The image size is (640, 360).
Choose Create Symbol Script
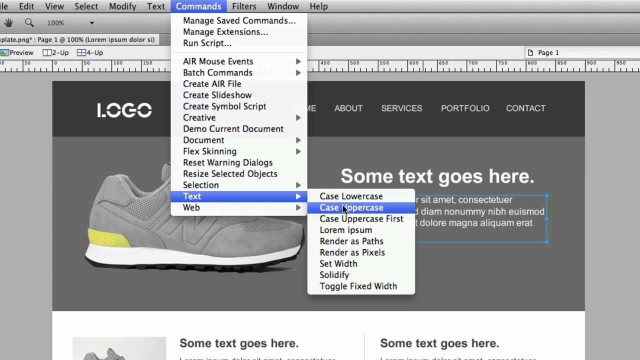(239, 106)
